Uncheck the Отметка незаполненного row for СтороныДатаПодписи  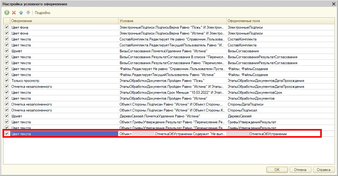point(7,104)
